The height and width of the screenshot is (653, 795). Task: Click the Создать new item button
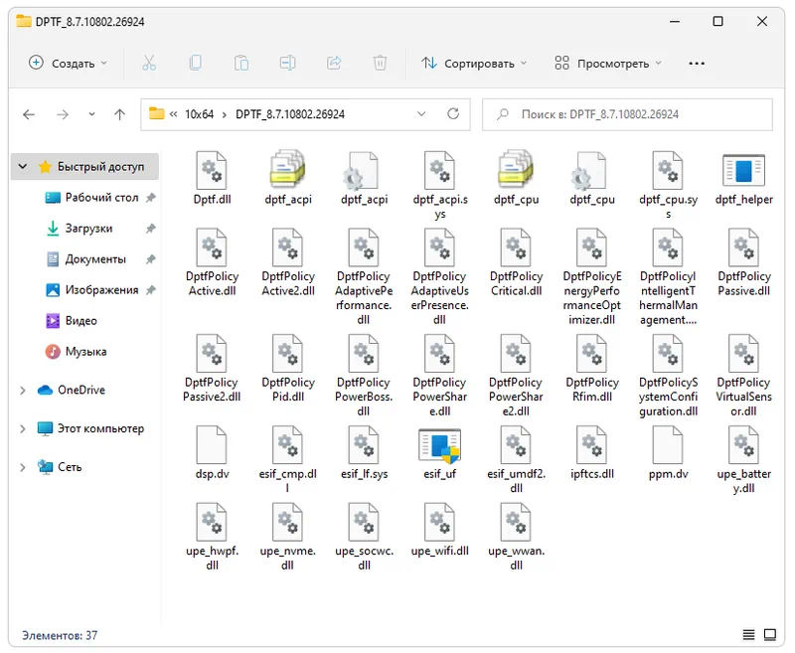[x=68, y=63]
